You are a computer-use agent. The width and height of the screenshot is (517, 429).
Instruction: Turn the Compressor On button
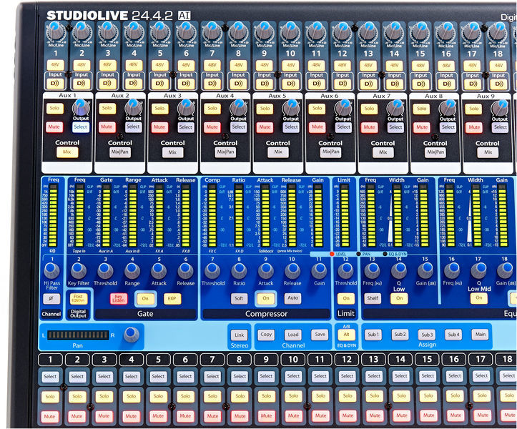[266, 298]
